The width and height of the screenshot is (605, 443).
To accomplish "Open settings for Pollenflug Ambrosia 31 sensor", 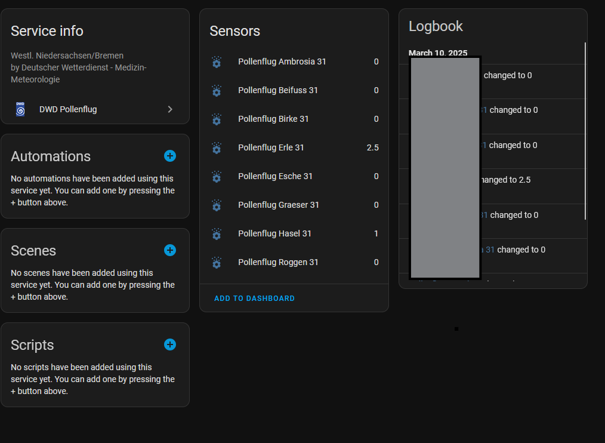I will 216,62.
